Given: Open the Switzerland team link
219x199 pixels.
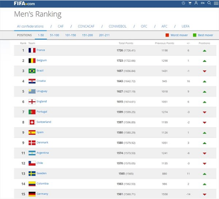Looking at the screenshot, I should 44,122.
